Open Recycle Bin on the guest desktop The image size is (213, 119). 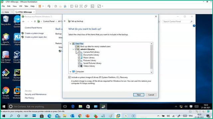(x=6, y=20)
